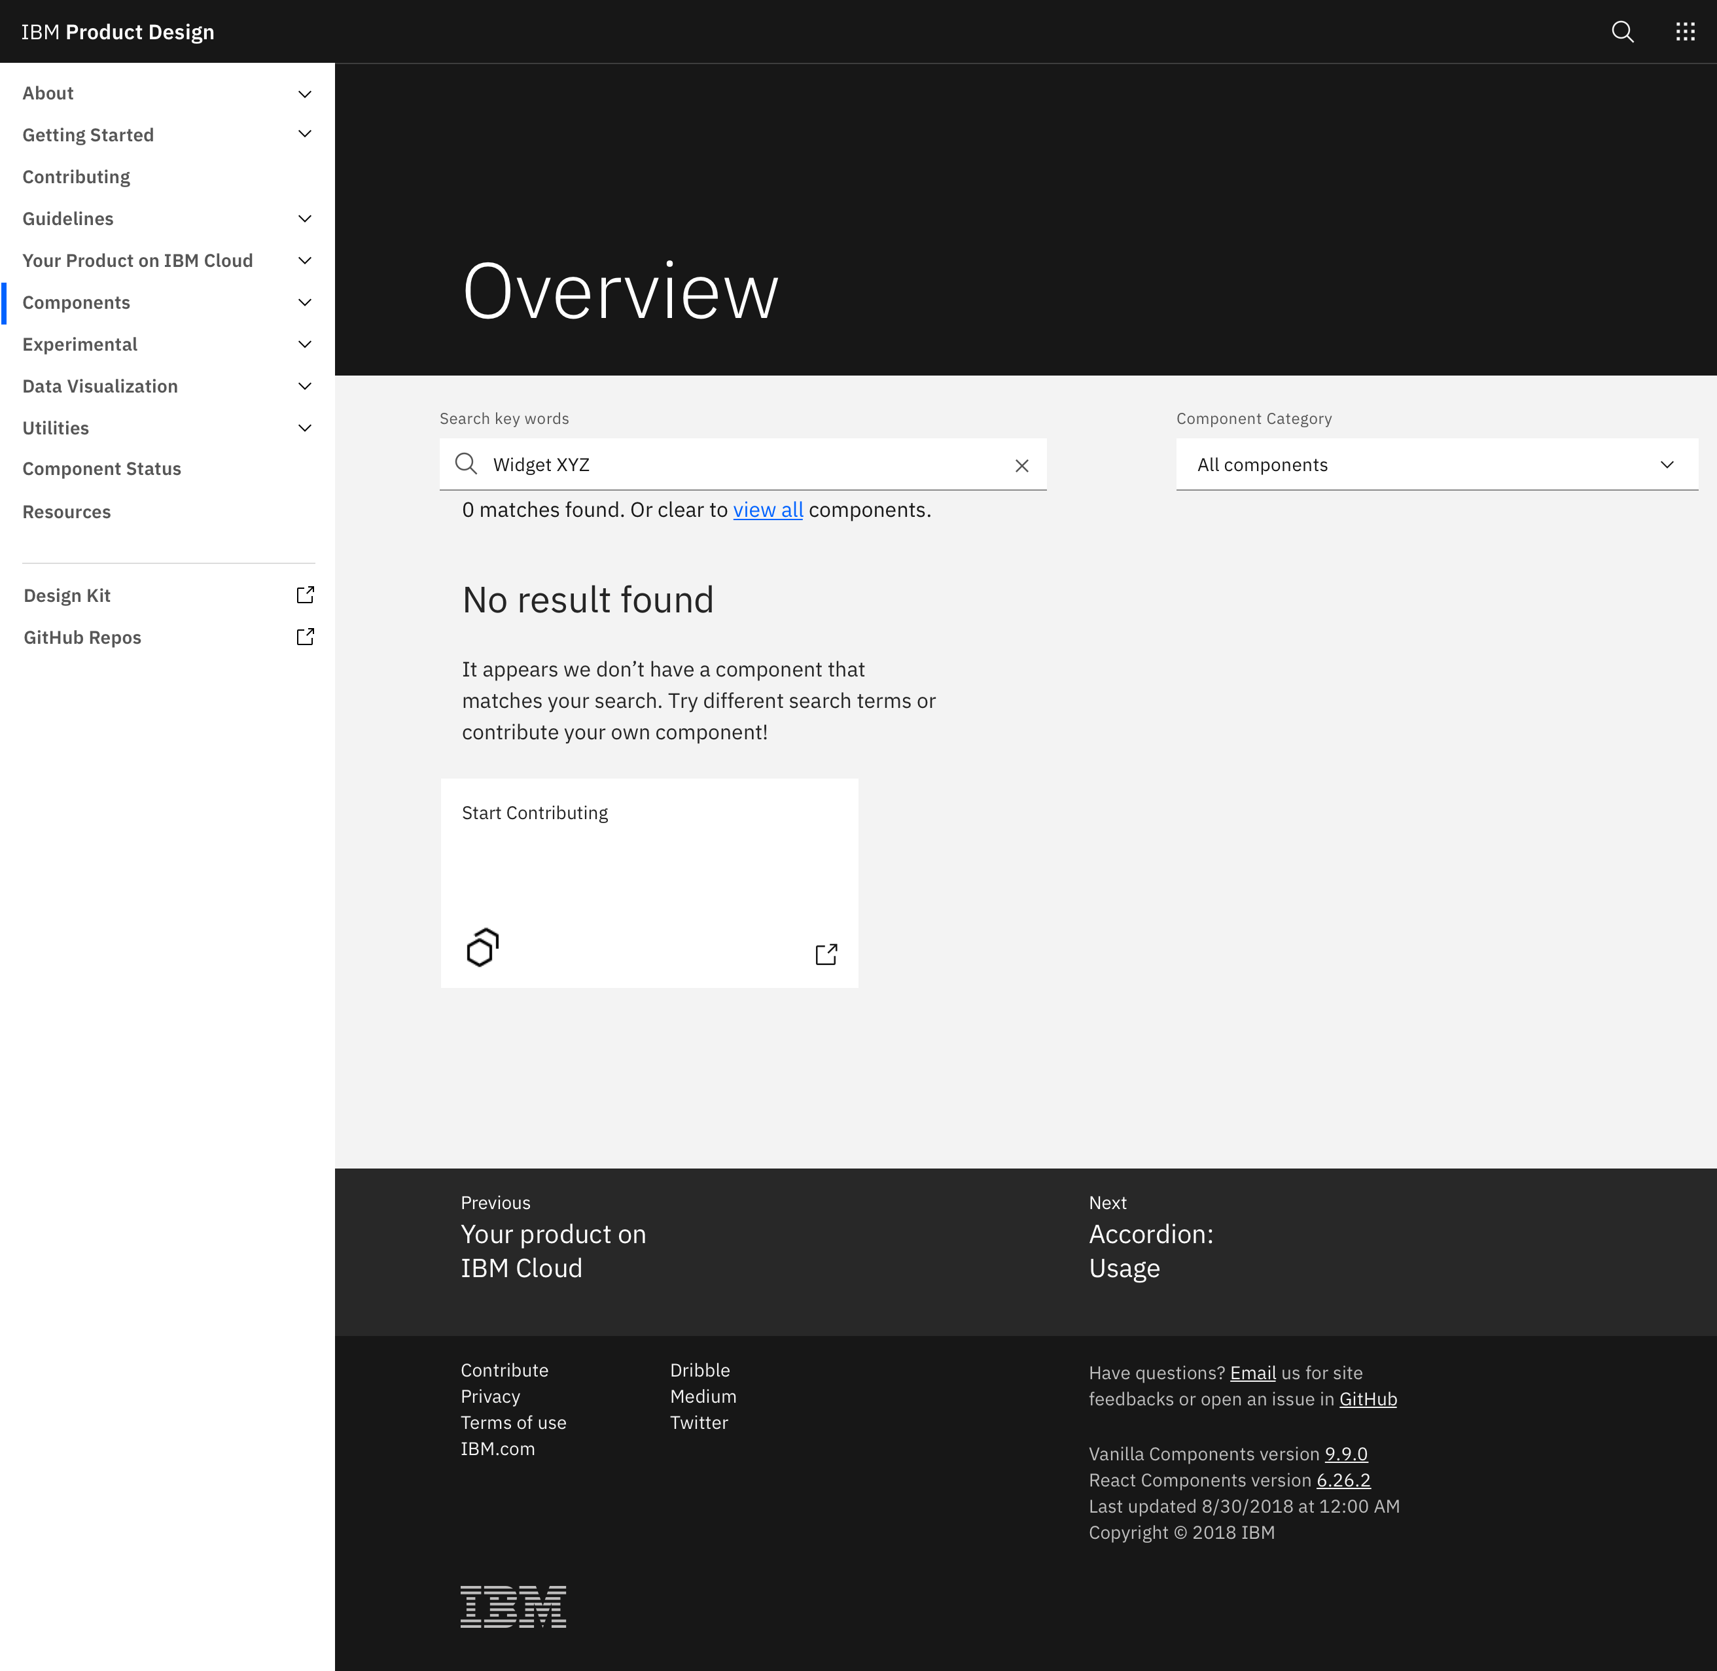Click the app switcher grid icon top right

pos(1686,31)
